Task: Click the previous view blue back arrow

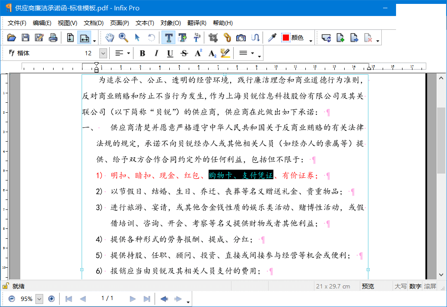Action: pos(164,299)
